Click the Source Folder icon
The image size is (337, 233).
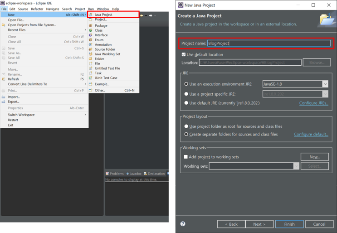91,49
